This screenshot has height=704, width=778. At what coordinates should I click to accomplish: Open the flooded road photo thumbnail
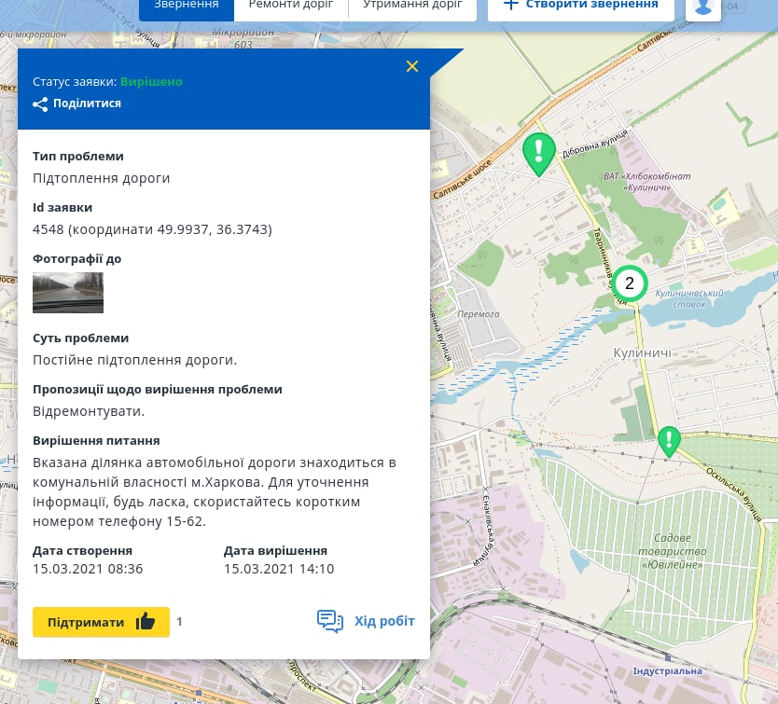pos(68,293)
